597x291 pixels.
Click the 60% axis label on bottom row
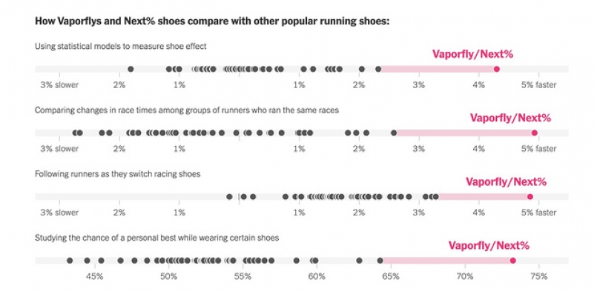pos(317,276)
